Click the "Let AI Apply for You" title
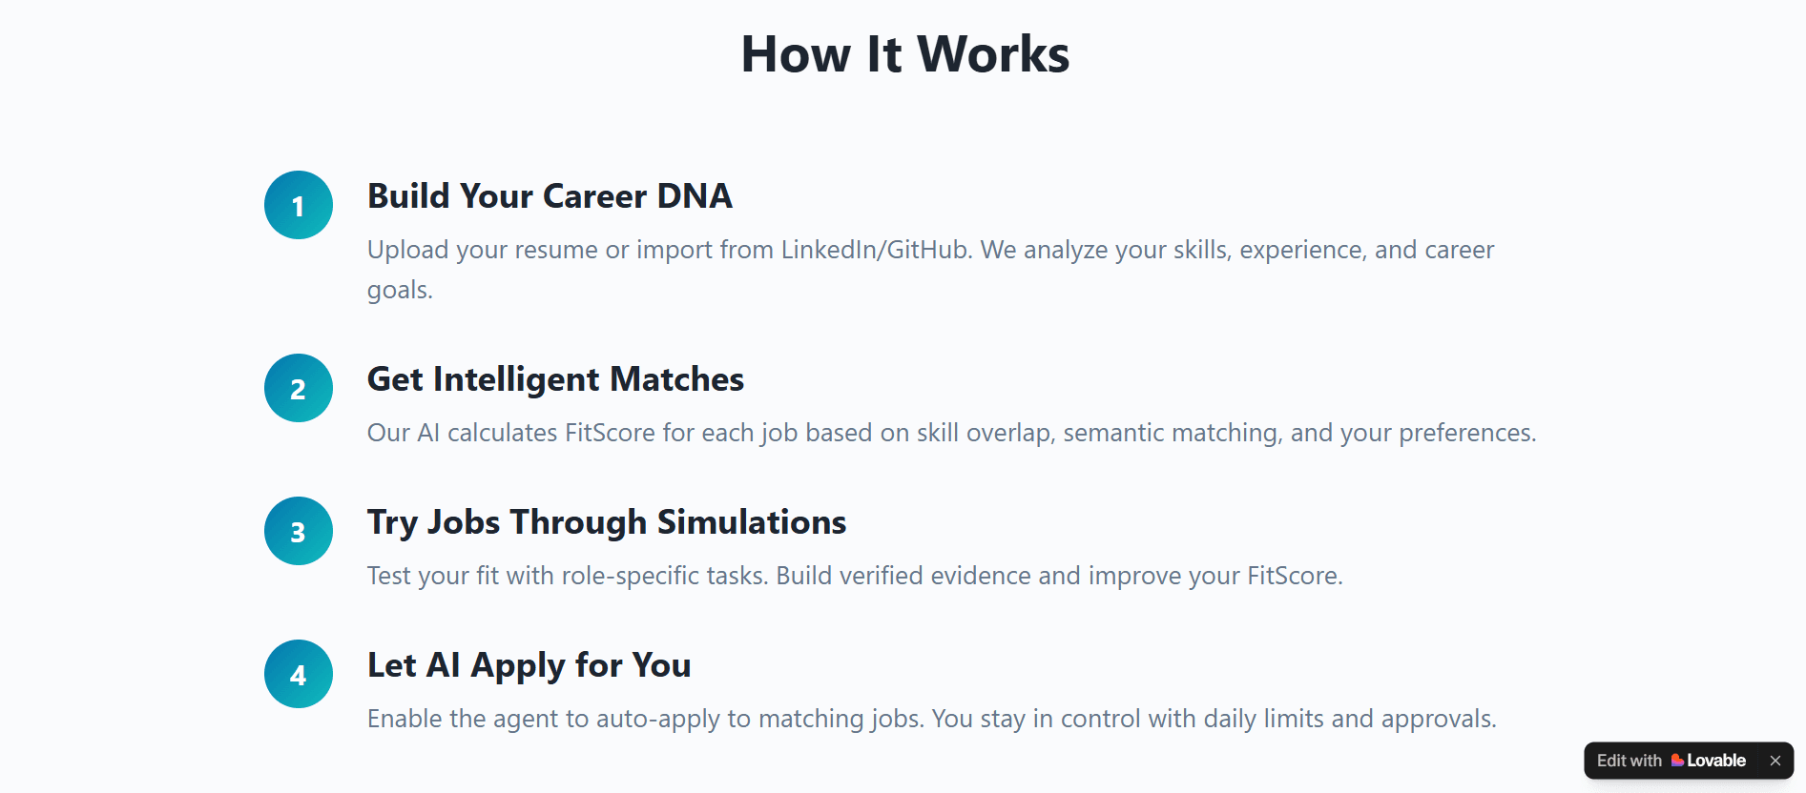 pyautogui.click(x=529, y=665)
